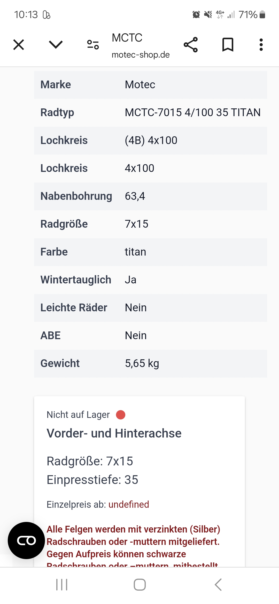279x604 pixels.
Task: Tap the alarm icon in status bar
Action: click(x=196, y=14)
